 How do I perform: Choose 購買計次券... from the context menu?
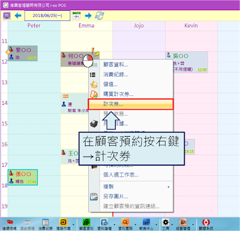tap(131, 94)
